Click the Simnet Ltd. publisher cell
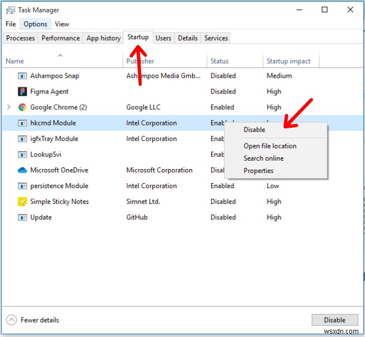The width and height of the screenshot is (365, 337). tap(143, 202)
